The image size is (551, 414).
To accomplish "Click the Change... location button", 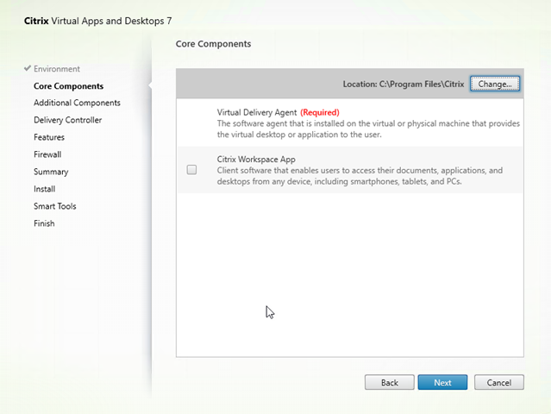I will point(495,84).
